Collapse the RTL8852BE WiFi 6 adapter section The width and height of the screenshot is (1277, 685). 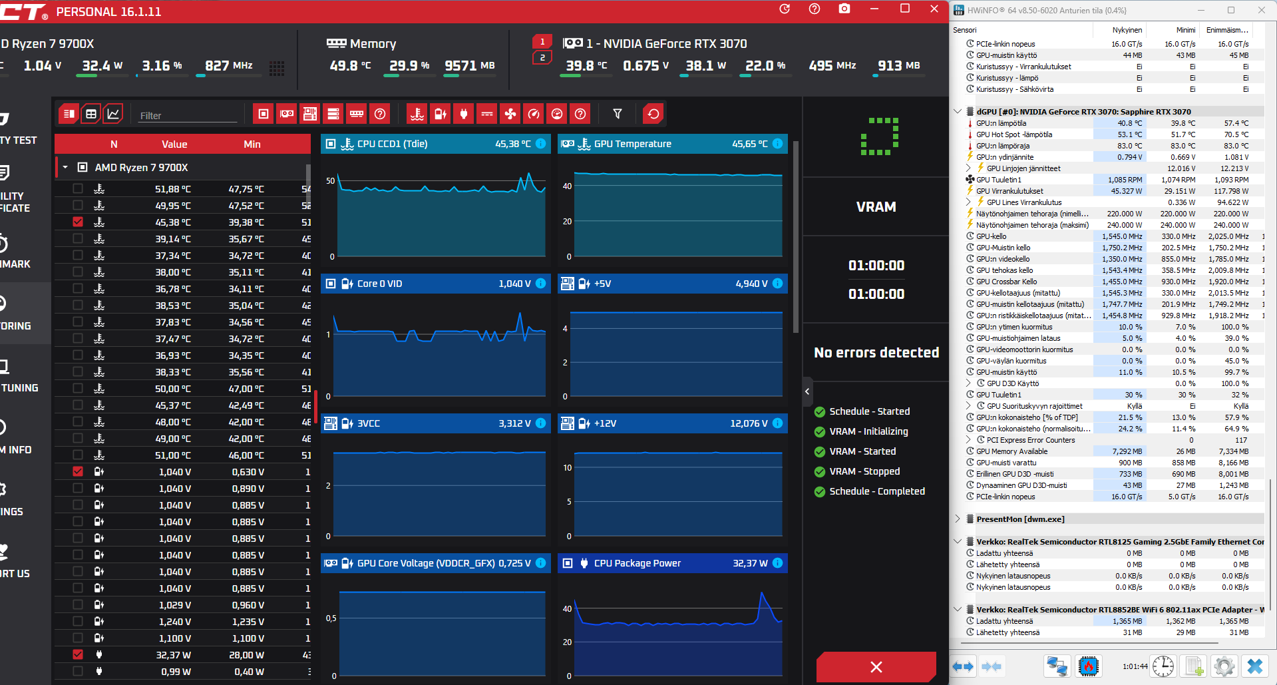pos(958,610)
